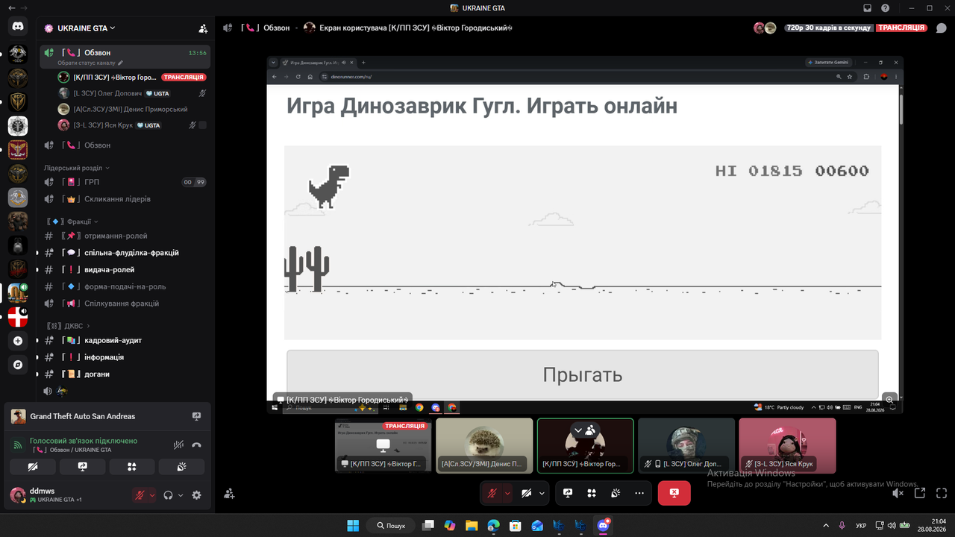Viewport: 955px width, 537px height.
Task: Join Скликання лідерів voice channel
Action: [x=125, y=199]
